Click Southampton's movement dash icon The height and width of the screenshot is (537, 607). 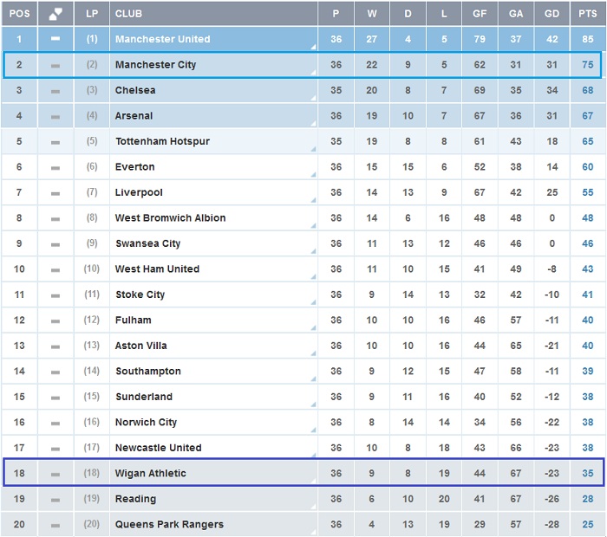coord(55,372)
